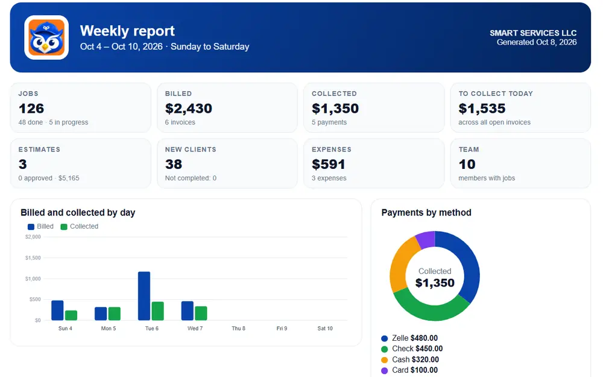
Task: Click the 48 done · 5 in progress text
Action: click(x=54, y=122)
